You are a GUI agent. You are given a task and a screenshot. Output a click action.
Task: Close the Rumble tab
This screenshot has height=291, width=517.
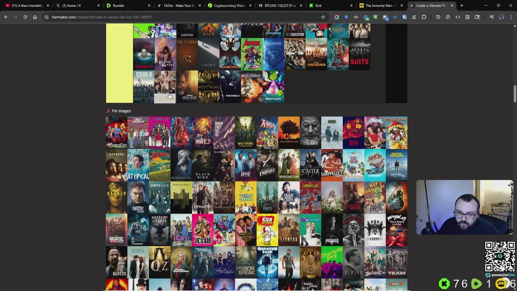point(149,6)
